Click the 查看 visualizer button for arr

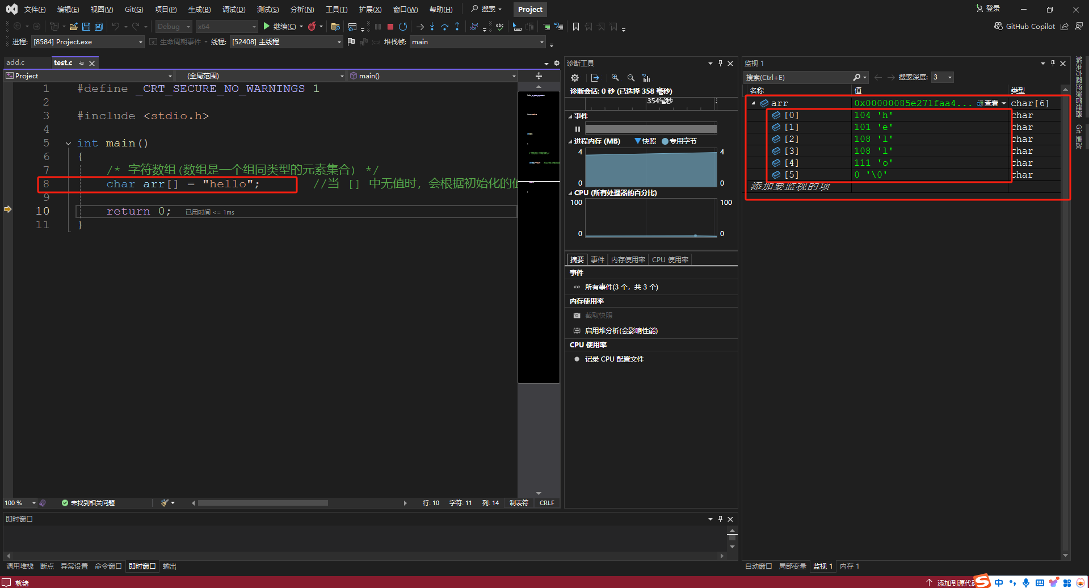click(987, 103)
